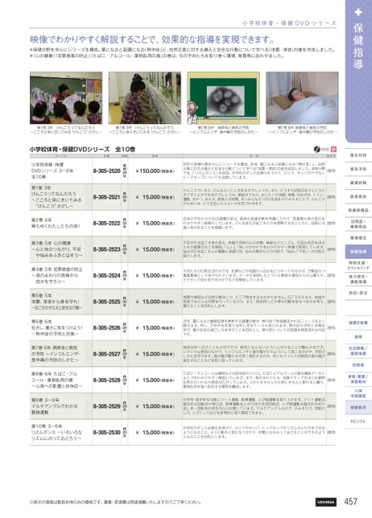Select the PCソフト side tab
Viewport: 372px width, 518px height.
coord(358,421)
